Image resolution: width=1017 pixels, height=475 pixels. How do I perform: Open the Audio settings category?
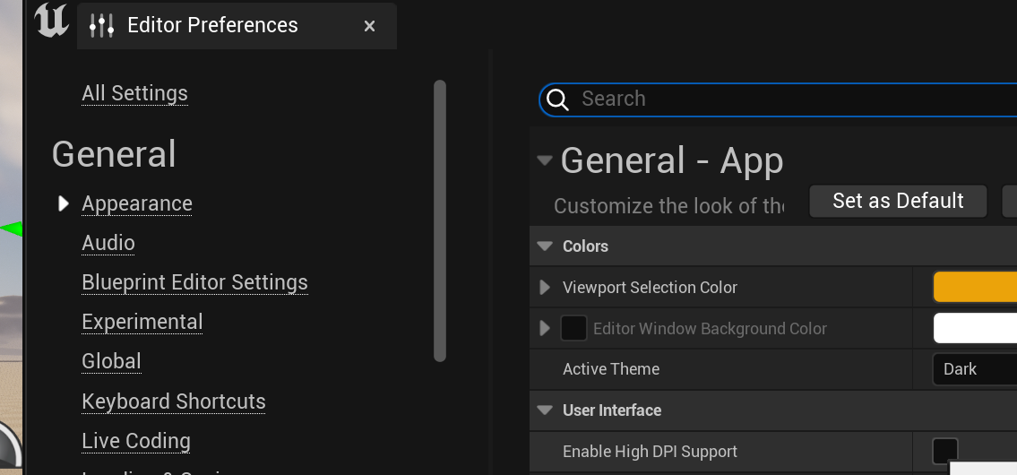point(108,243)
